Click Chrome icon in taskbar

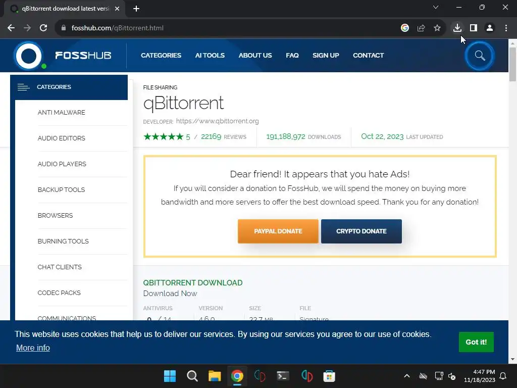coord(237,376)
